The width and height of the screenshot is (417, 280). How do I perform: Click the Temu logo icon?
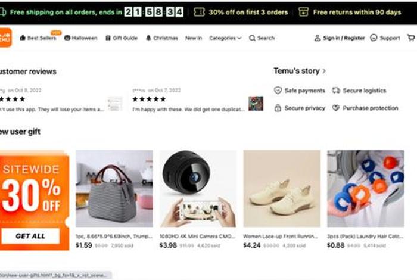tap(5, 38)
